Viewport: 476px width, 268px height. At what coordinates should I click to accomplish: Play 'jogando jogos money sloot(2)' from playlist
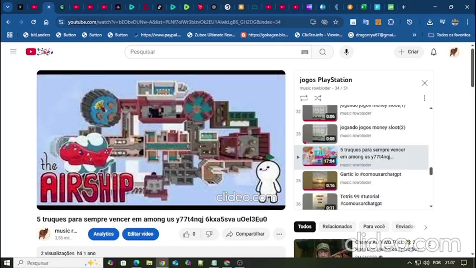[x=361, y=133]
